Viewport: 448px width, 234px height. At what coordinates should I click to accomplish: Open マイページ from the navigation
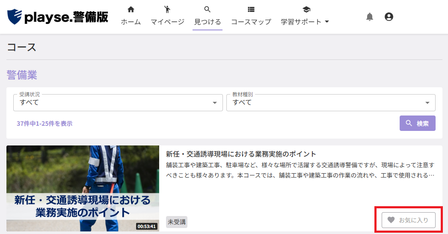coord(167,22)
